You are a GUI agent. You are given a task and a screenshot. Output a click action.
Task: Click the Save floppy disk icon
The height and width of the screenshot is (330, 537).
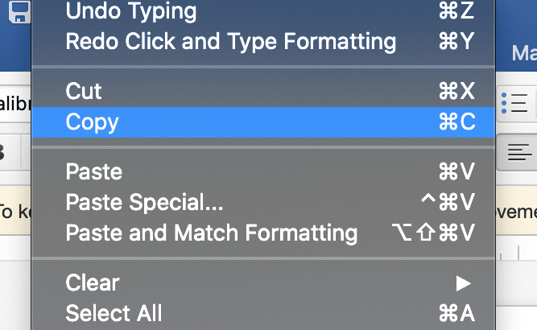(x=19, y=11)
